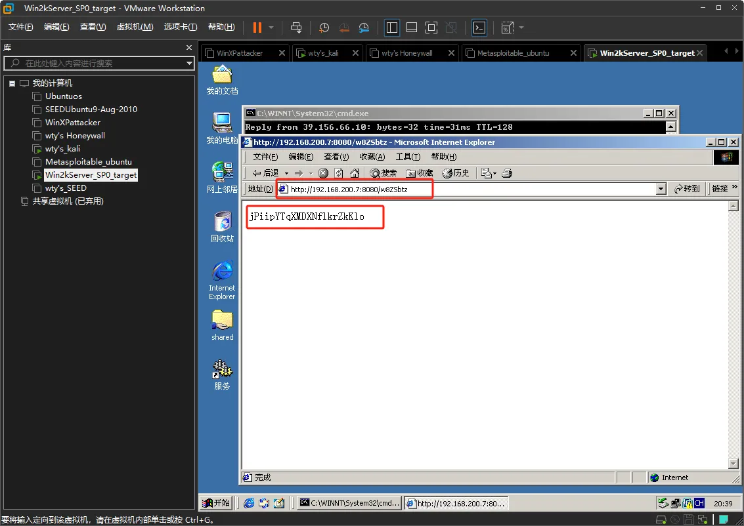Click the cmd window scrollbar up arrow
This screenshot has width=744, height=526.
coord(670,127)
